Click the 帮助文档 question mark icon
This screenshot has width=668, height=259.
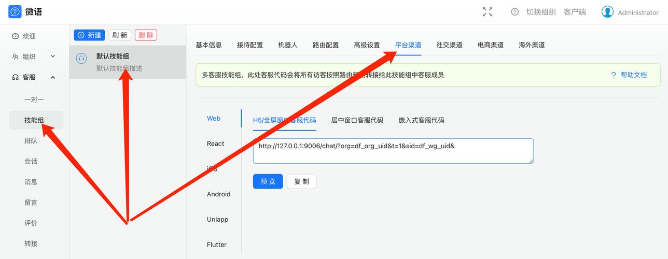point(614,75)
